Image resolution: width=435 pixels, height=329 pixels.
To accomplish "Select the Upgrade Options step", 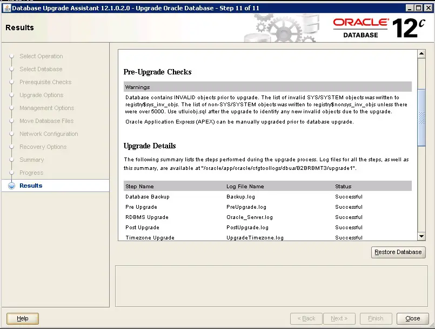I will pos(41,95).
